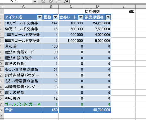Image resolution: width=146 pixels, height=120 pixels.
Task: Select the 合計 total row label
Action: coord(23,110)
